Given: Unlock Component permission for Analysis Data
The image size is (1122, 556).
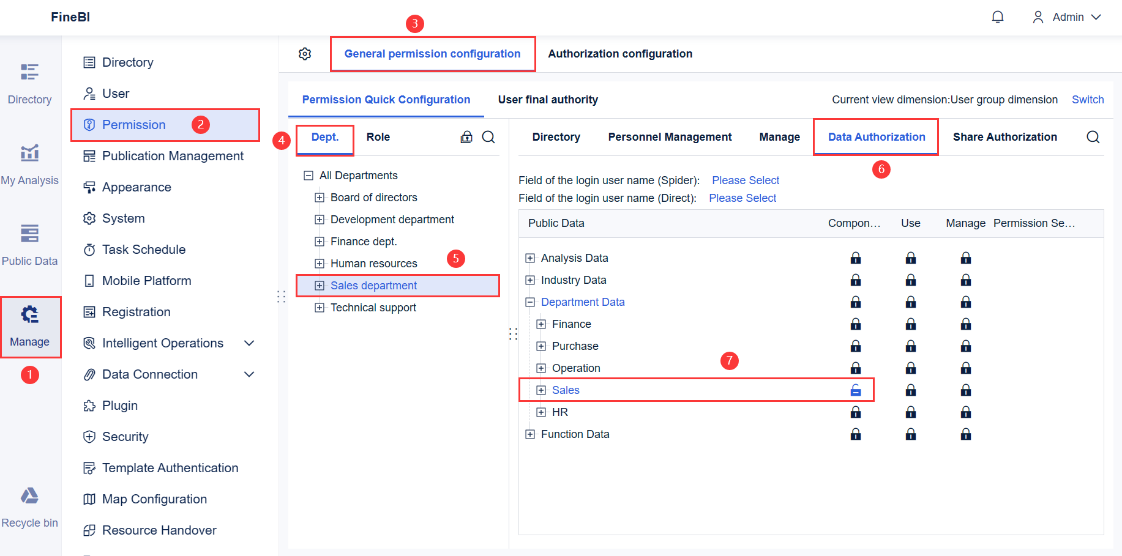Looking at the screenshot, I should 855,258.
